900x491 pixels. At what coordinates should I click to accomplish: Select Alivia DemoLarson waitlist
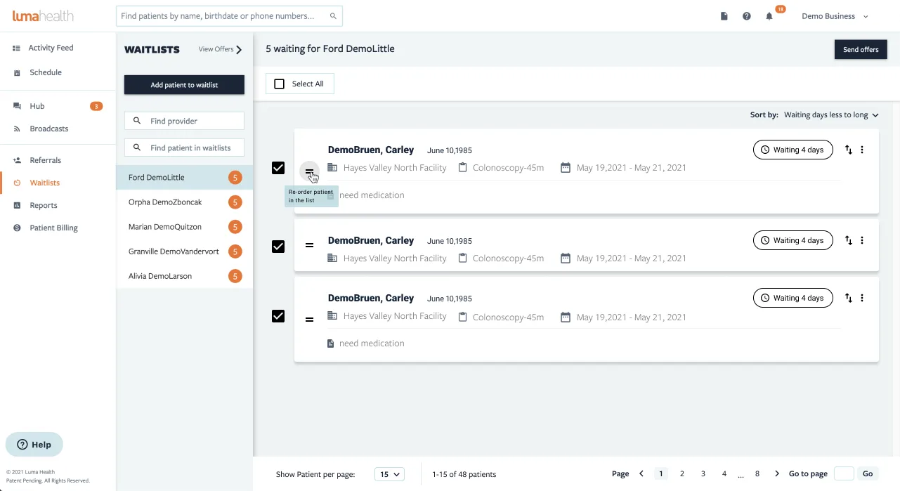pos(184,276)
